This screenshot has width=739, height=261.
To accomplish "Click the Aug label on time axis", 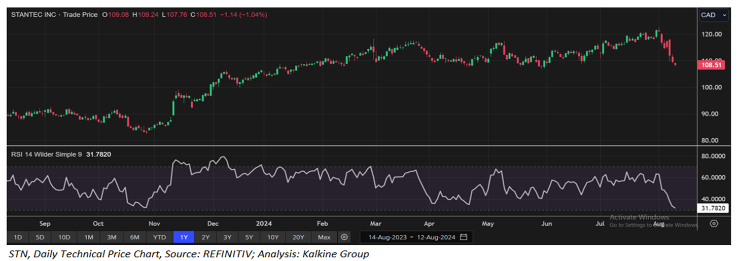I will point(658,223).
